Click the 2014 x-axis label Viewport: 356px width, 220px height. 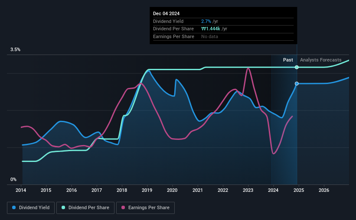[21, 190]
